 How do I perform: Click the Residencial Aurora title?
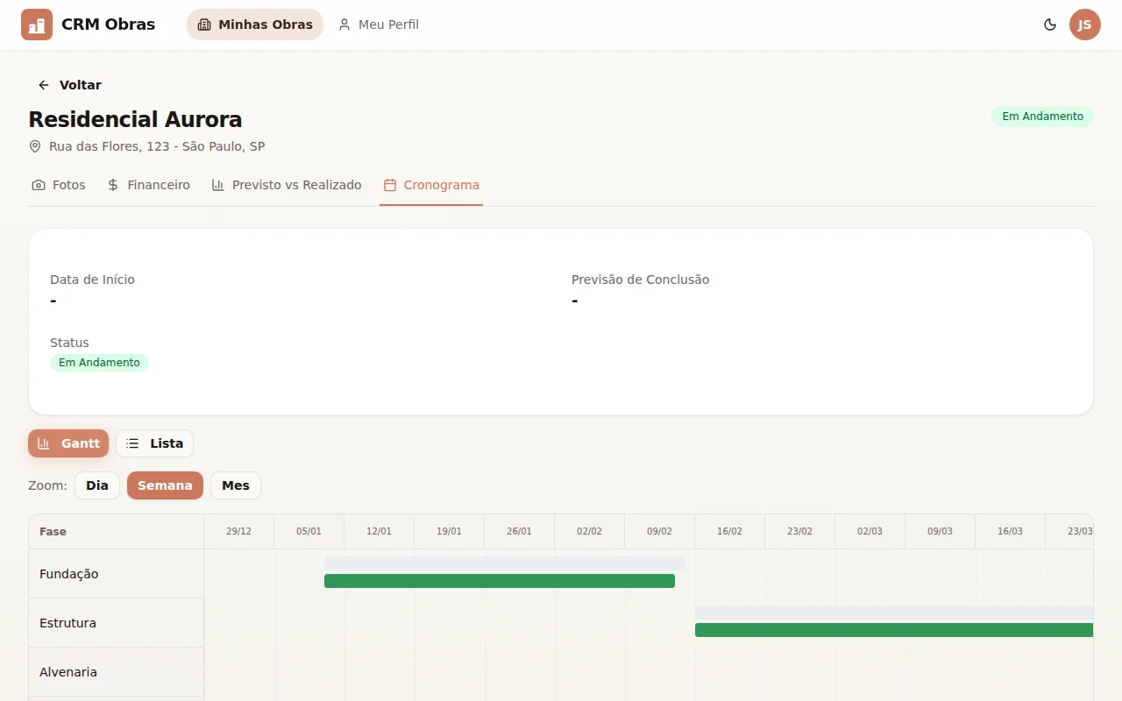(135, 119)
